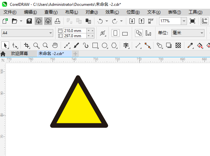Click the Open folder icon

15,21
